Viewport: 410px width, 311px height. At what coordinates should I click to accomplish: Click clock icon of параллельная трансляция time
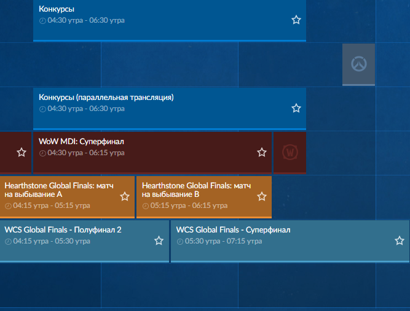pos(42,109)
